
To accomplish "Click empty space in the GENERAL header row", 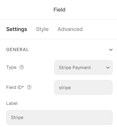I will pyautogui.click(x=69, y=50).
